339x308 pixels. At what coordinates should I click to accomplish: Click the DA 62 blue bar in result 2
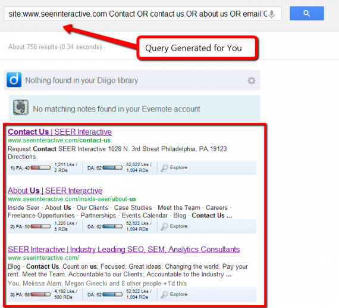click(112, 226)
